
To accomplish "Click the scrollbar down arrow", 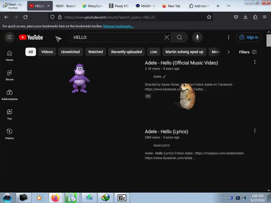I will pyautogui.click(x=269, y=190).
